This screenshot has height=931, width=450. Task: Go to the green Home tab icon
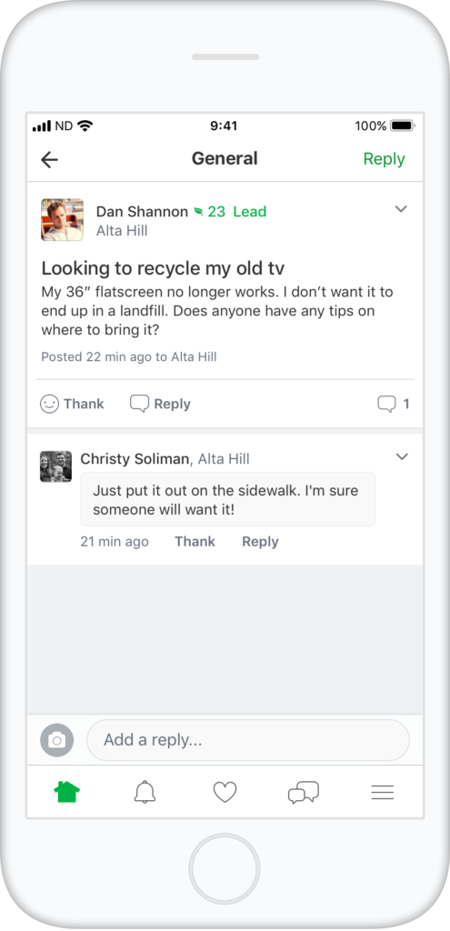tap(66, 792)
